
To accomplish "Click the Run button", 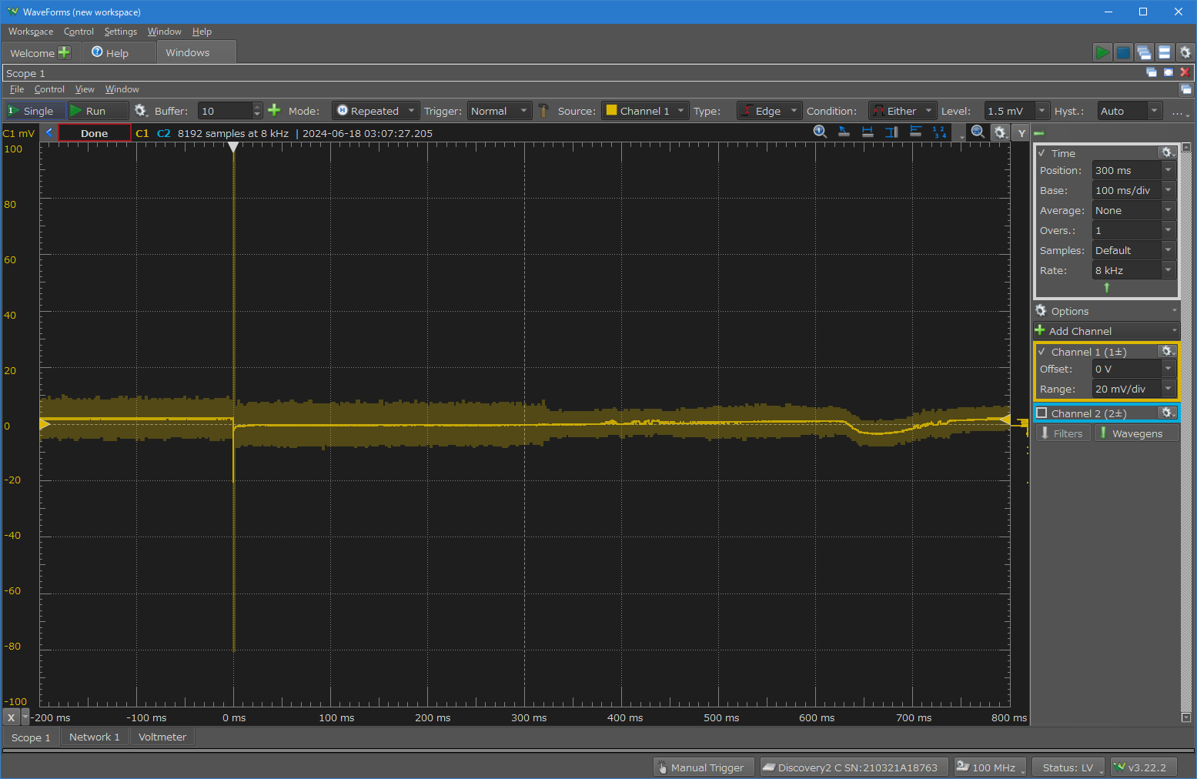I will tap(98, 111).
